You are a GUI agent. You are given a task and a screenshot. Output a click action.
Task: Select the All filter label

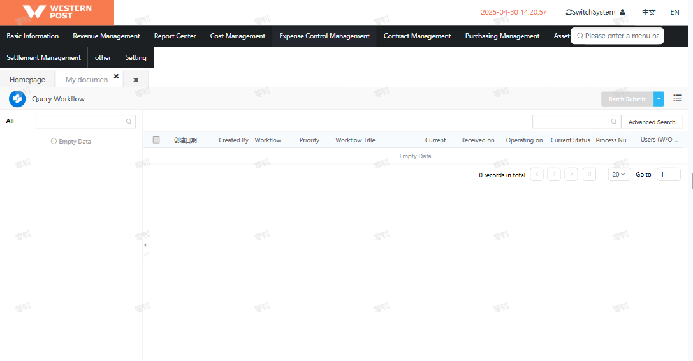click(x=10, y=121)
